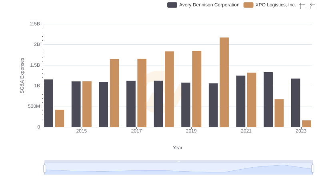This screenshot has height=184, width=320.
Task: Toggle Avery Dennison Corporation legend entry
Action: [203, 5]
